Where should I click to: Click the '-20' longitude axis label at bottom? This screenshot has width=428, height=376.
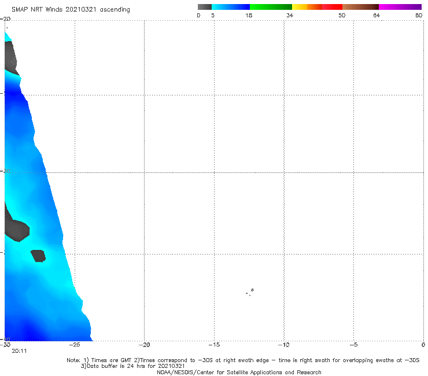[144, 345]
